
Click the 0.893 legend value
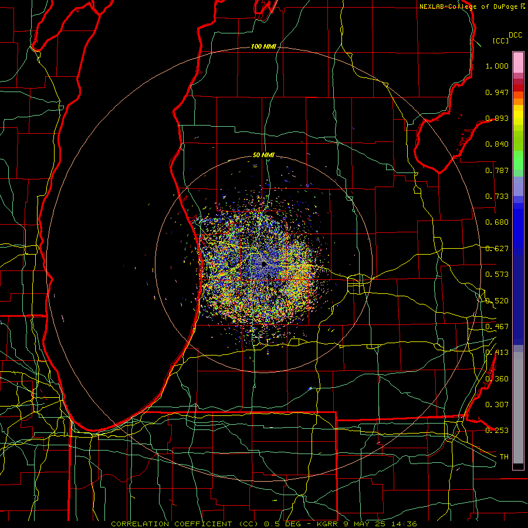[497, 118]
